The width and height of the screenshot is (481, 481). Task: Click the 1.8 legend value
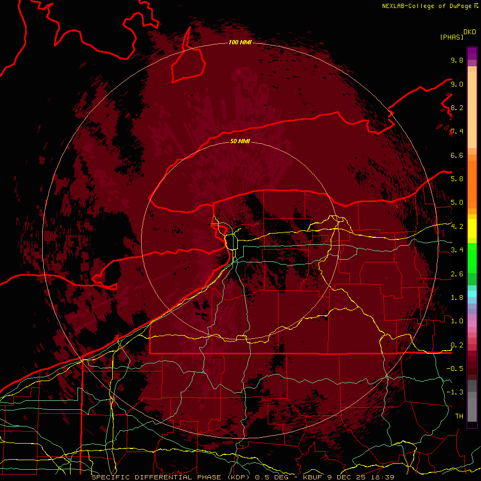[x=457, y=298]
